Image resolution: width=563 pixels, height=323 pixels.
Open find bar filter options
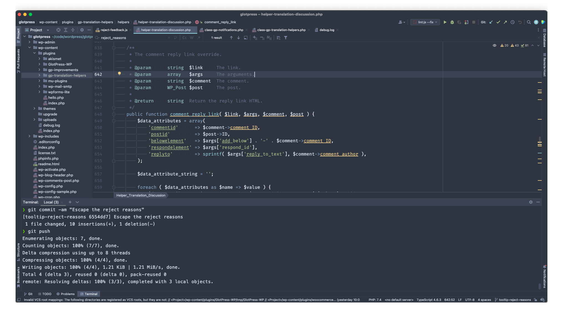[286, 38]
